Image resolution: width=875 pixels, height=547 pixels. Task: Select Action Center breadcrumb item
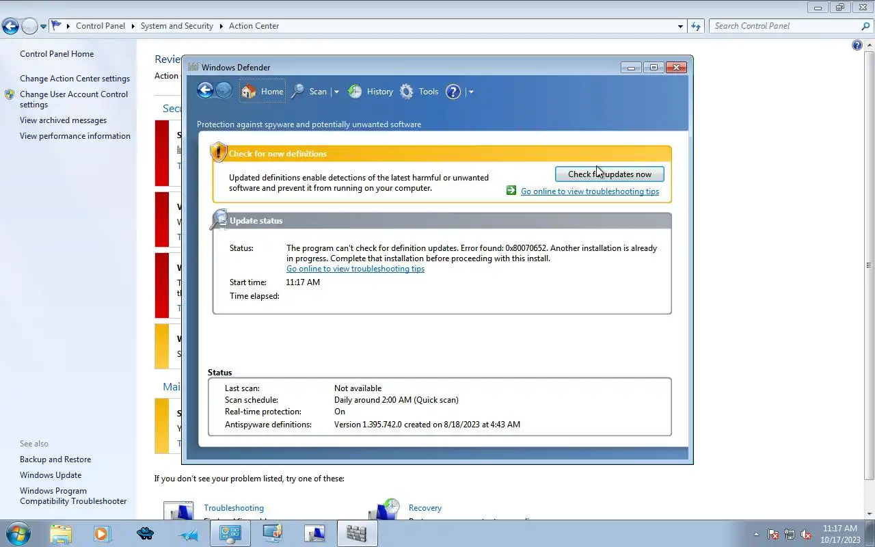(x=254, y=26)
